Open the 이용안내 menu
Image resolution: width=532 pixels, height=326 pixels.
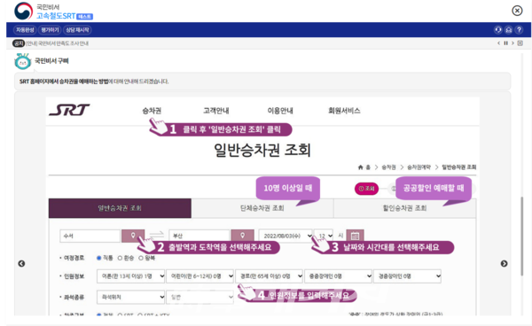(280, 111)
